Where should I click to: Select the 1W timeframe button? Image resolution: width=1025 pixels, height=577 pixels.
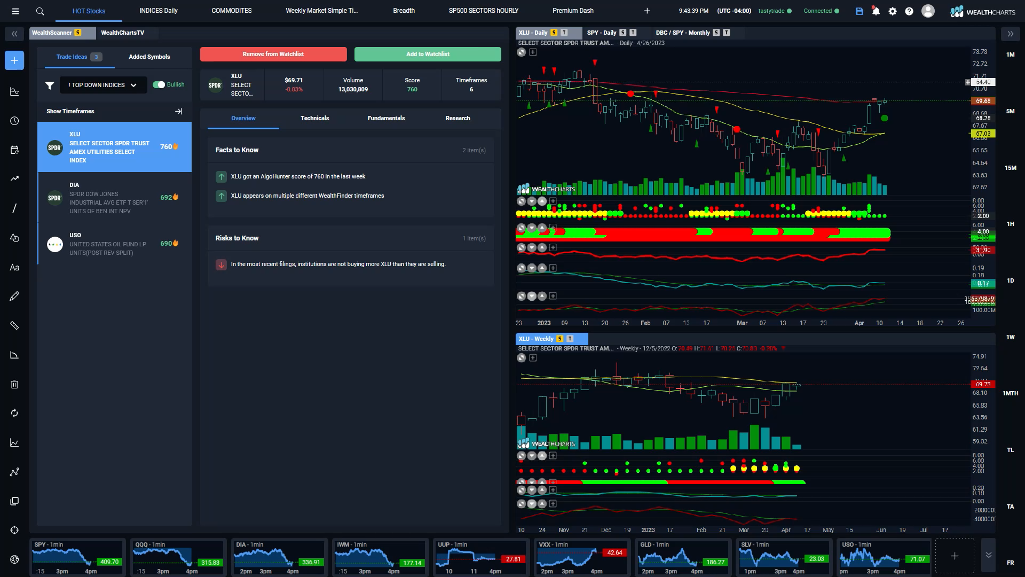[1010, 337]
